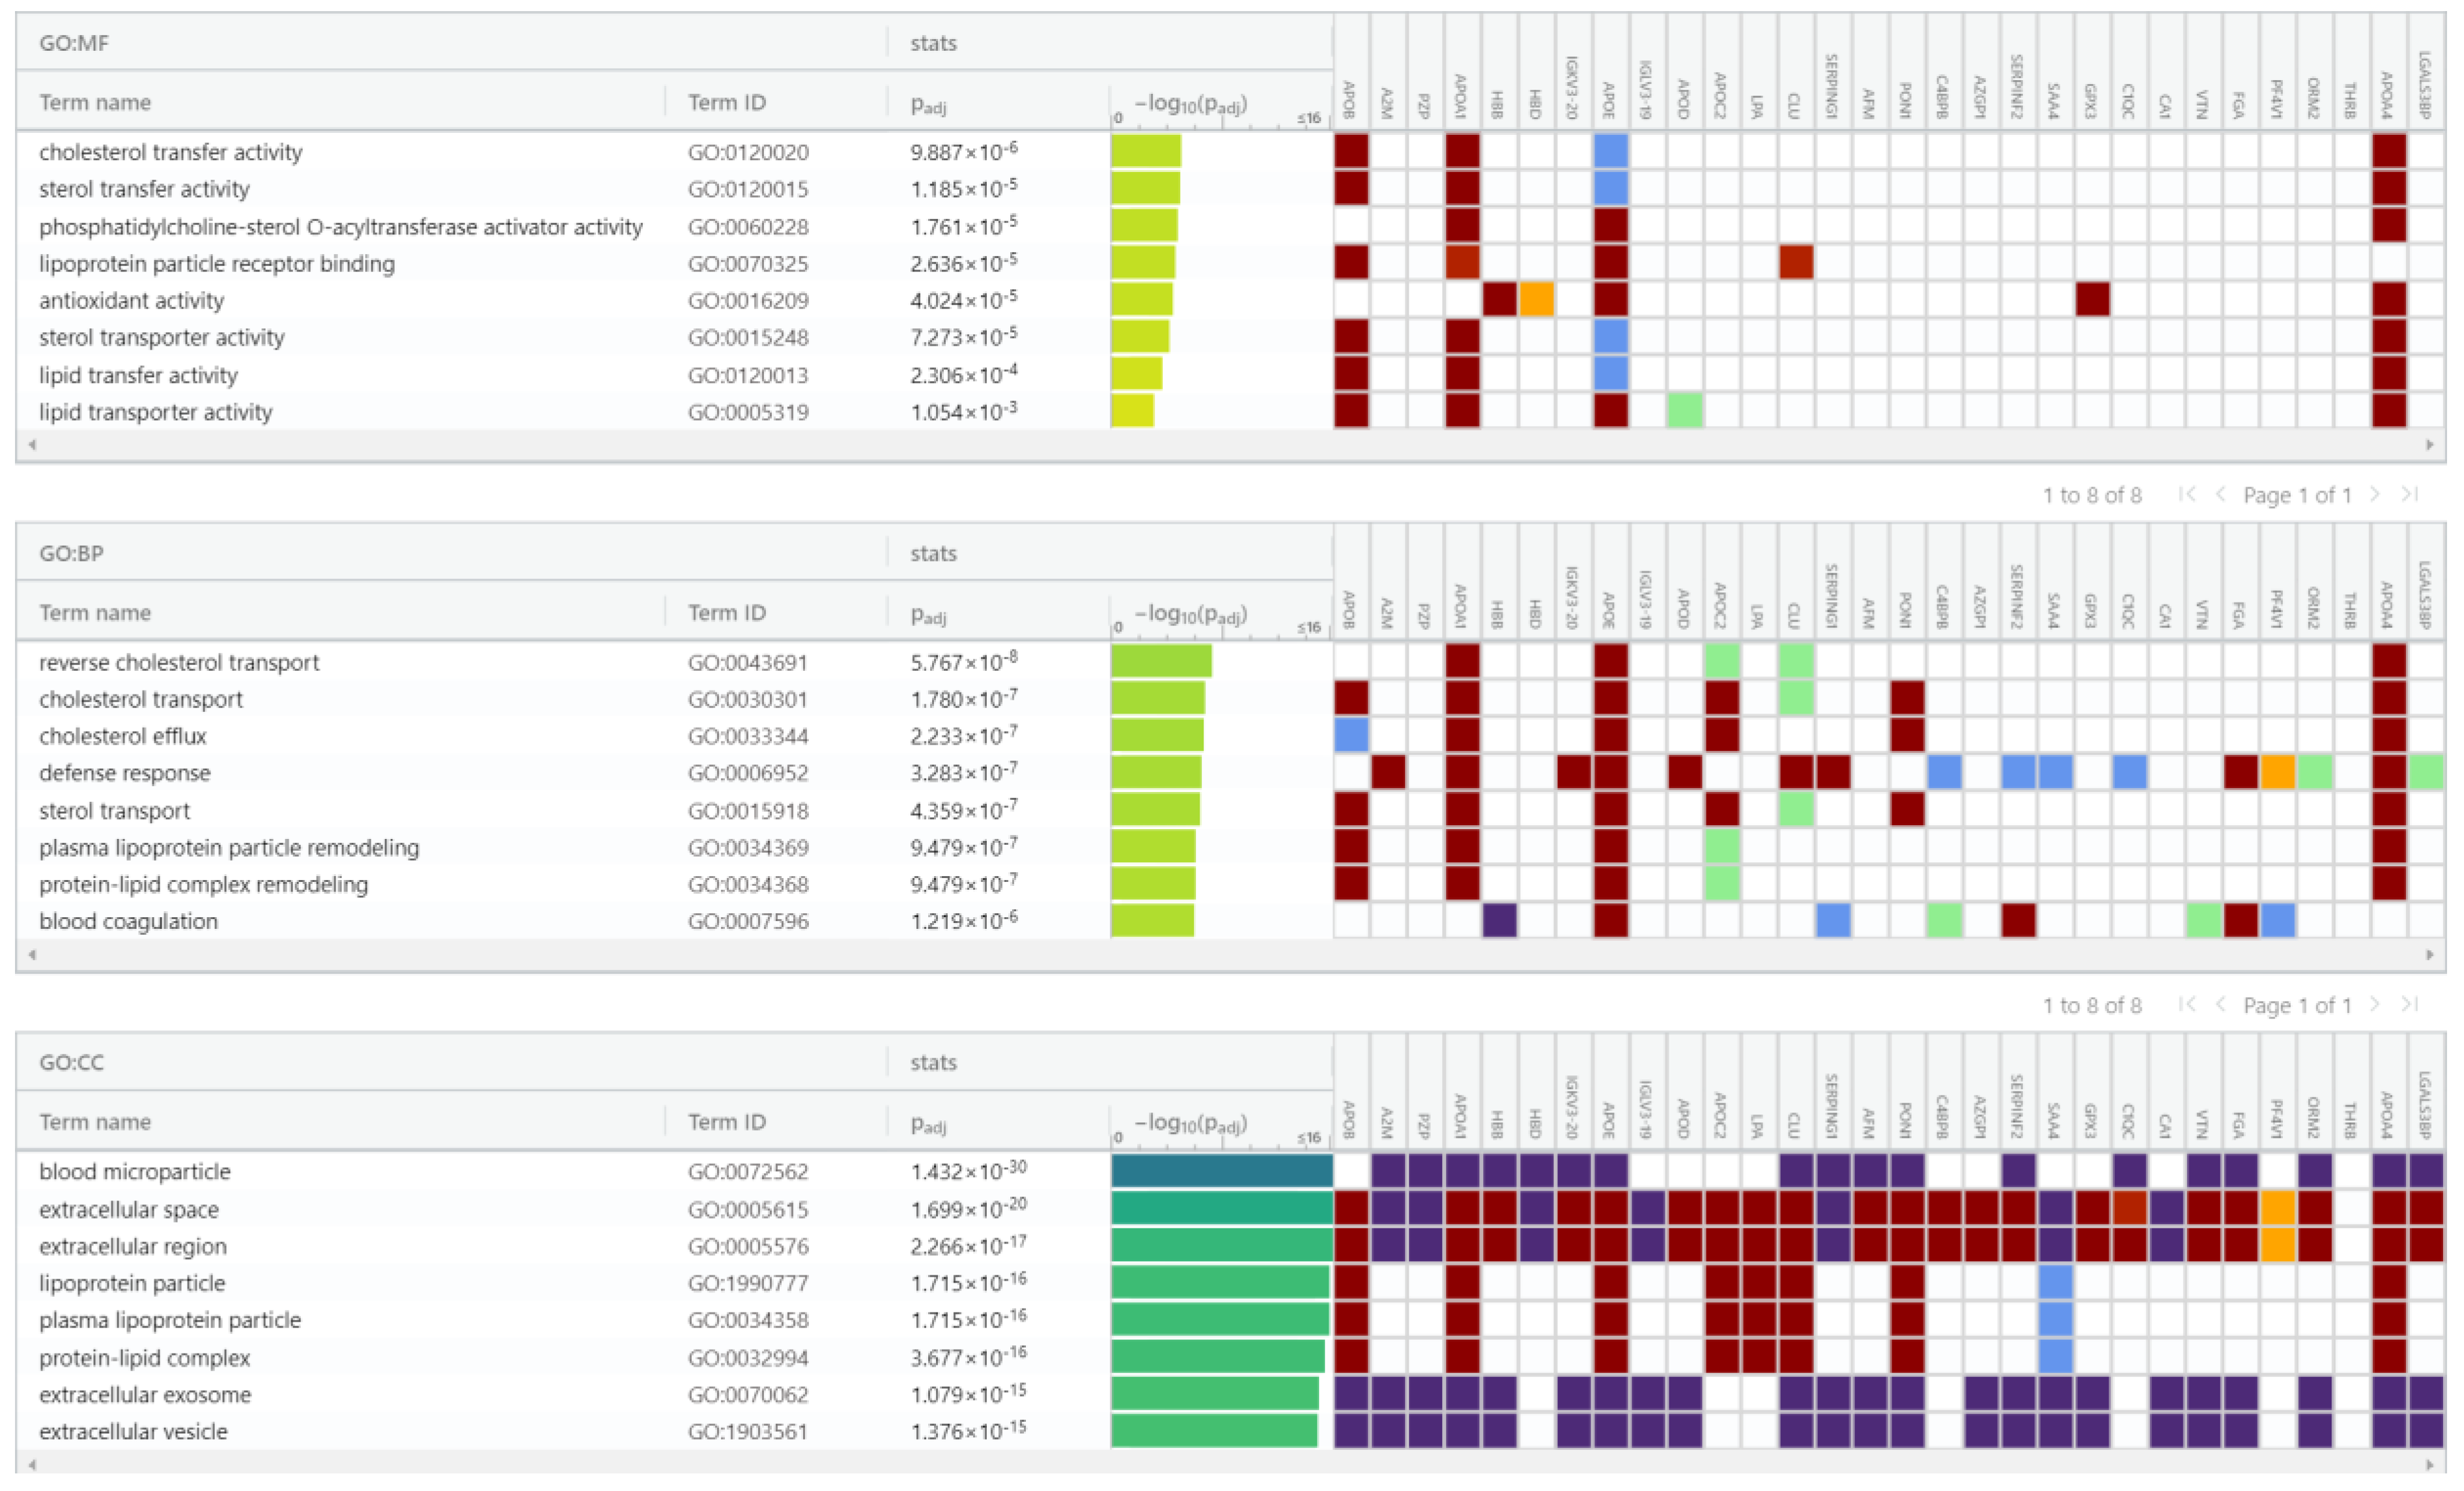Jump to last page below GO:MF table
The height and width of the screenshot is (1491, 2464).
point(2410,494)
